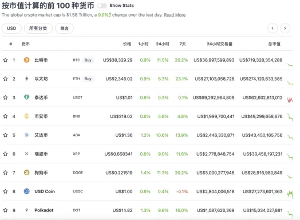The height and width of the screenshot is (220, 300).
Task: Favorite Bitcoin with its star icon
Action: tap(5, 60)
